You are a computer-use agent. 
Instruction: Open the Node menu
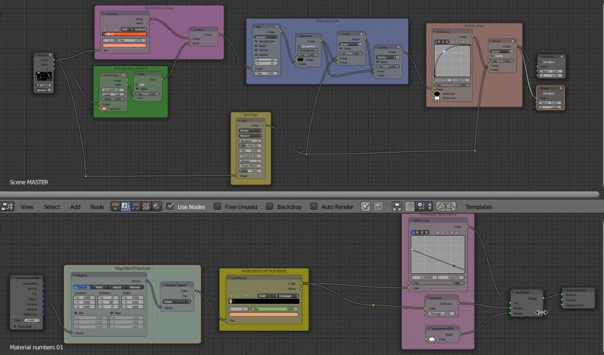tap(97, 207)
